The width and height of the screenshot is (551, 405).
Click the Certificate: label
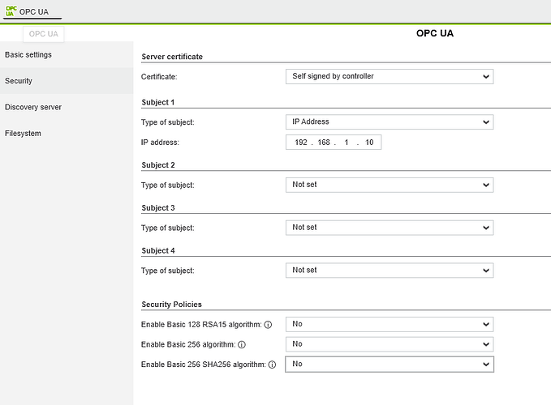click(159, 77)
